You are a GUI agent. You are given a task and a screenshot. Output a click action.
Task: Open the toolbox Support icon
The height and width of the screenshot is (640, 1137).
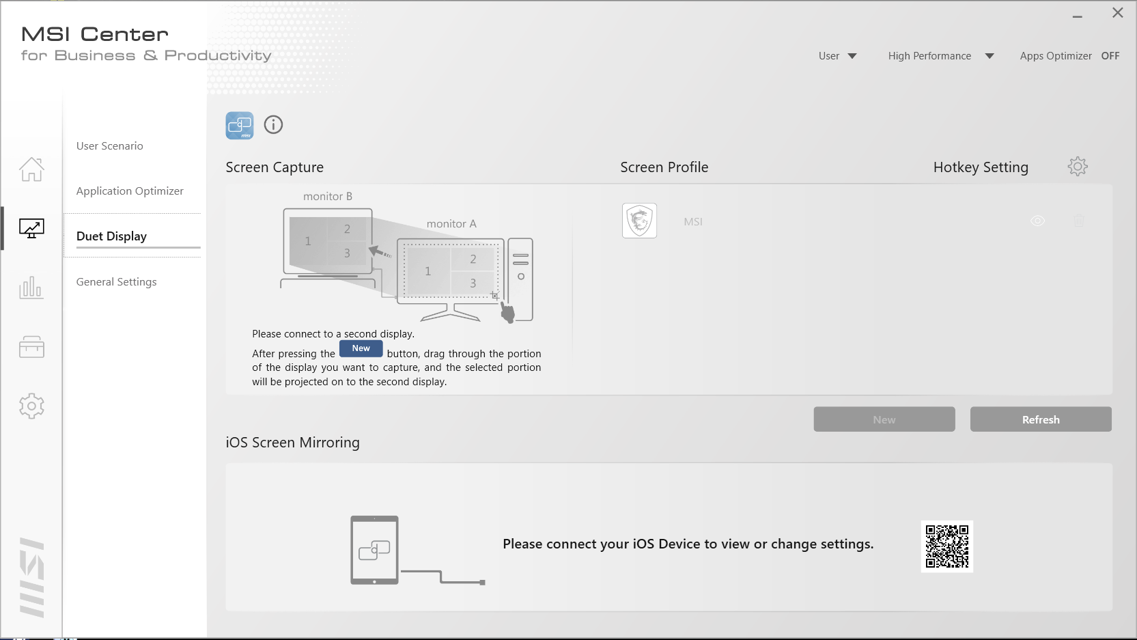click(x=31, y=347)
